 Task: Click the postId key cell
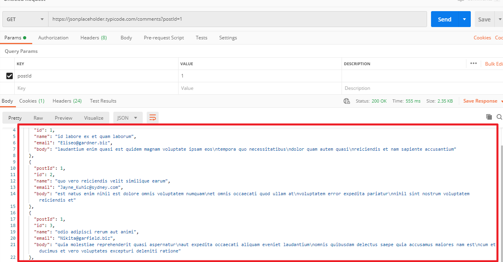point(96,76)
